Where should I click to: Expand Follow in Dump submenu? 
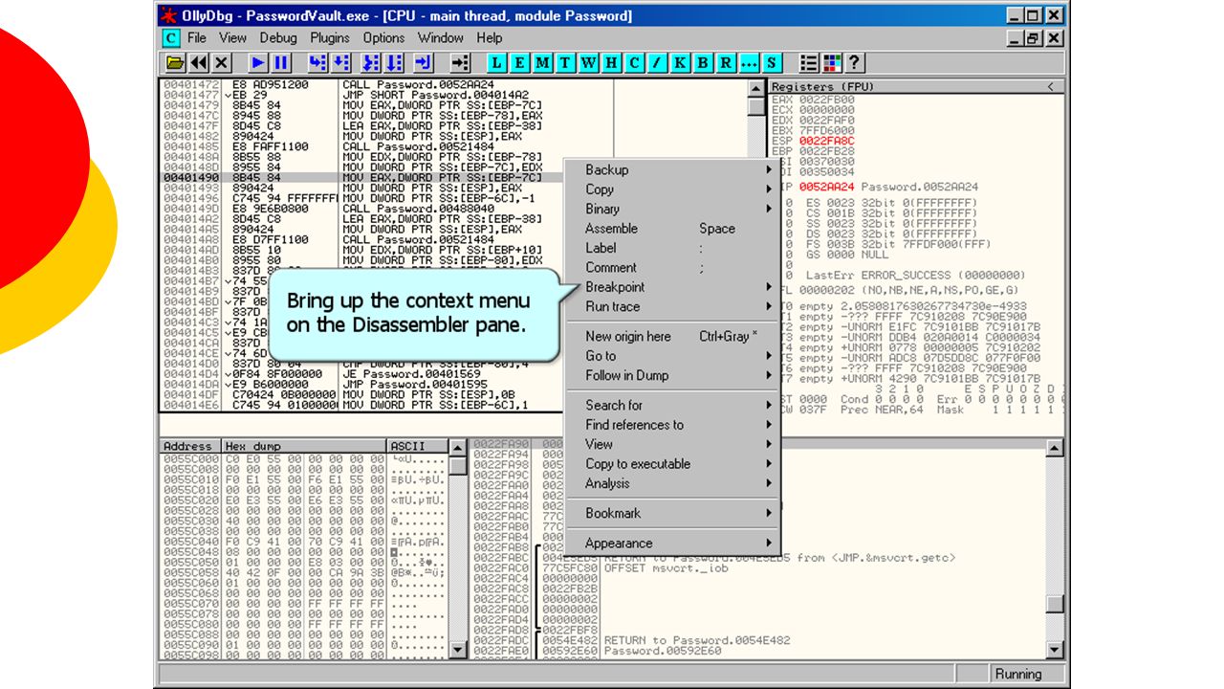673,375
